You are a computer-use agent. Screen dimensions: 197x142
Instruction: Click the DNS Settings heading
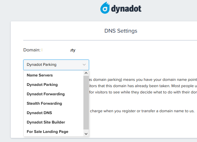coord(121,31)
